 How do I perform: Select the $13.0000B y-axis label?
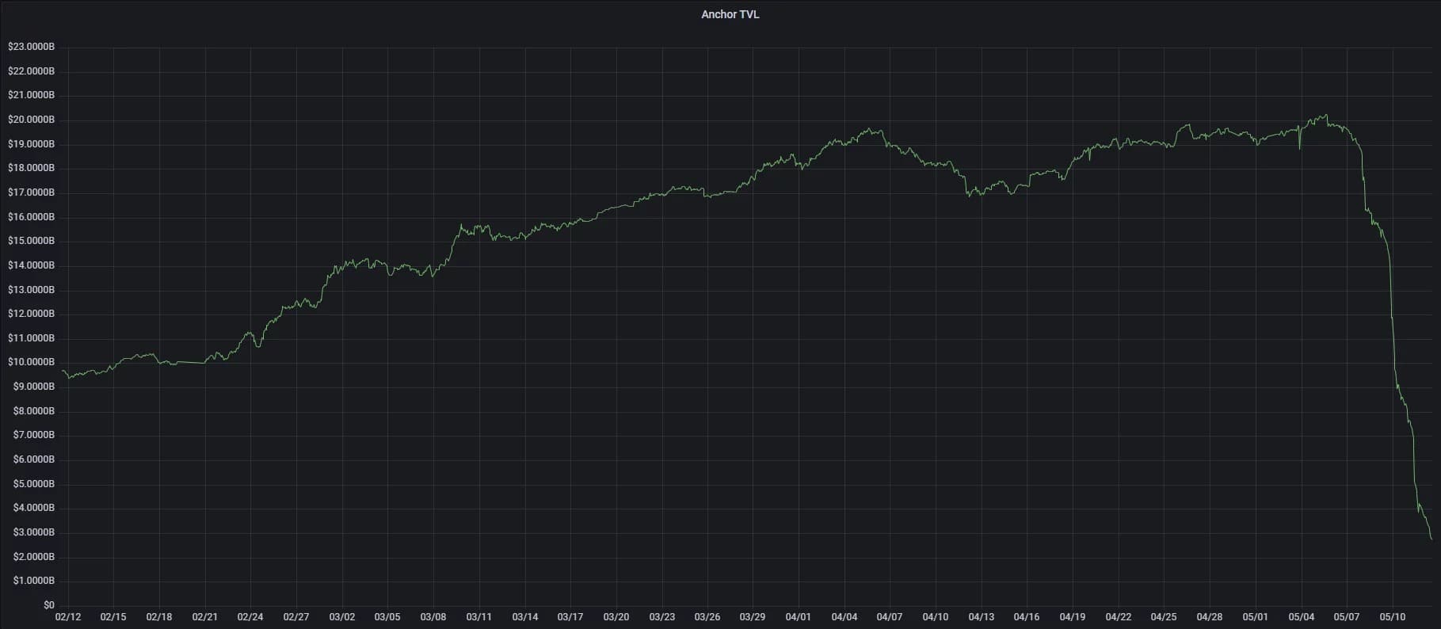31,290
